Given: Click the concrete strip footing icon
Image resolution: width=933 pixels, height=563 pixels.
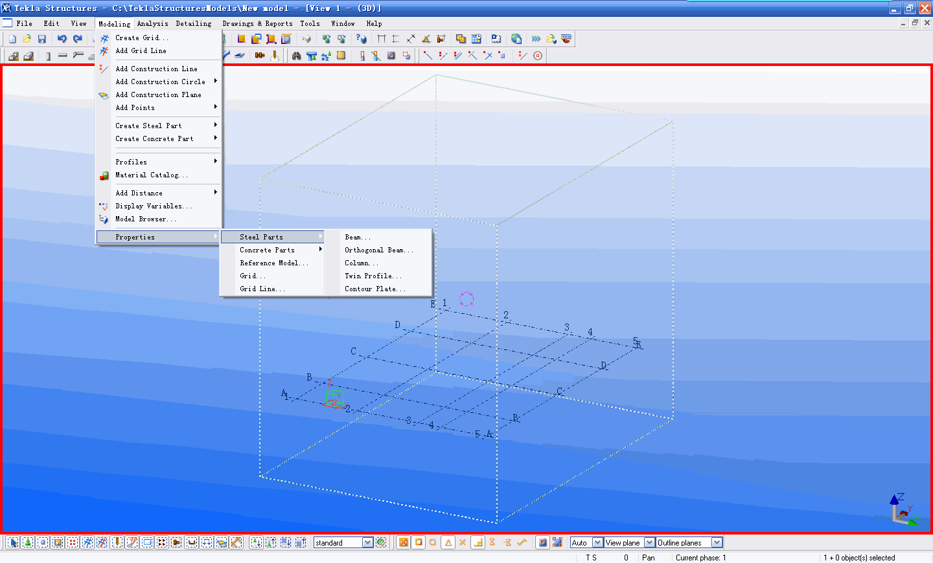Looking at the screenshot, I should pyautogui.click(x=29, y=56).
